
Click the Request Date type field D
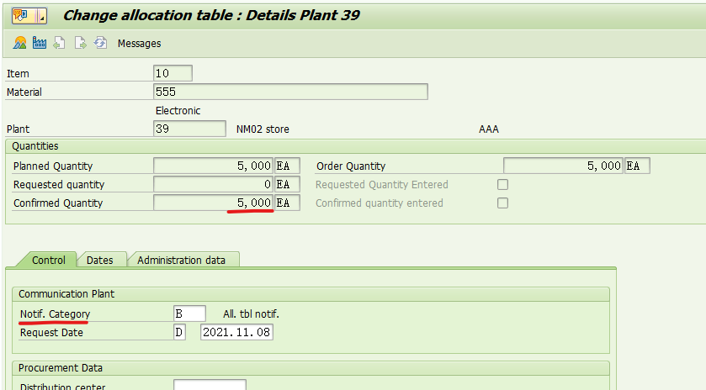(179, 332)
